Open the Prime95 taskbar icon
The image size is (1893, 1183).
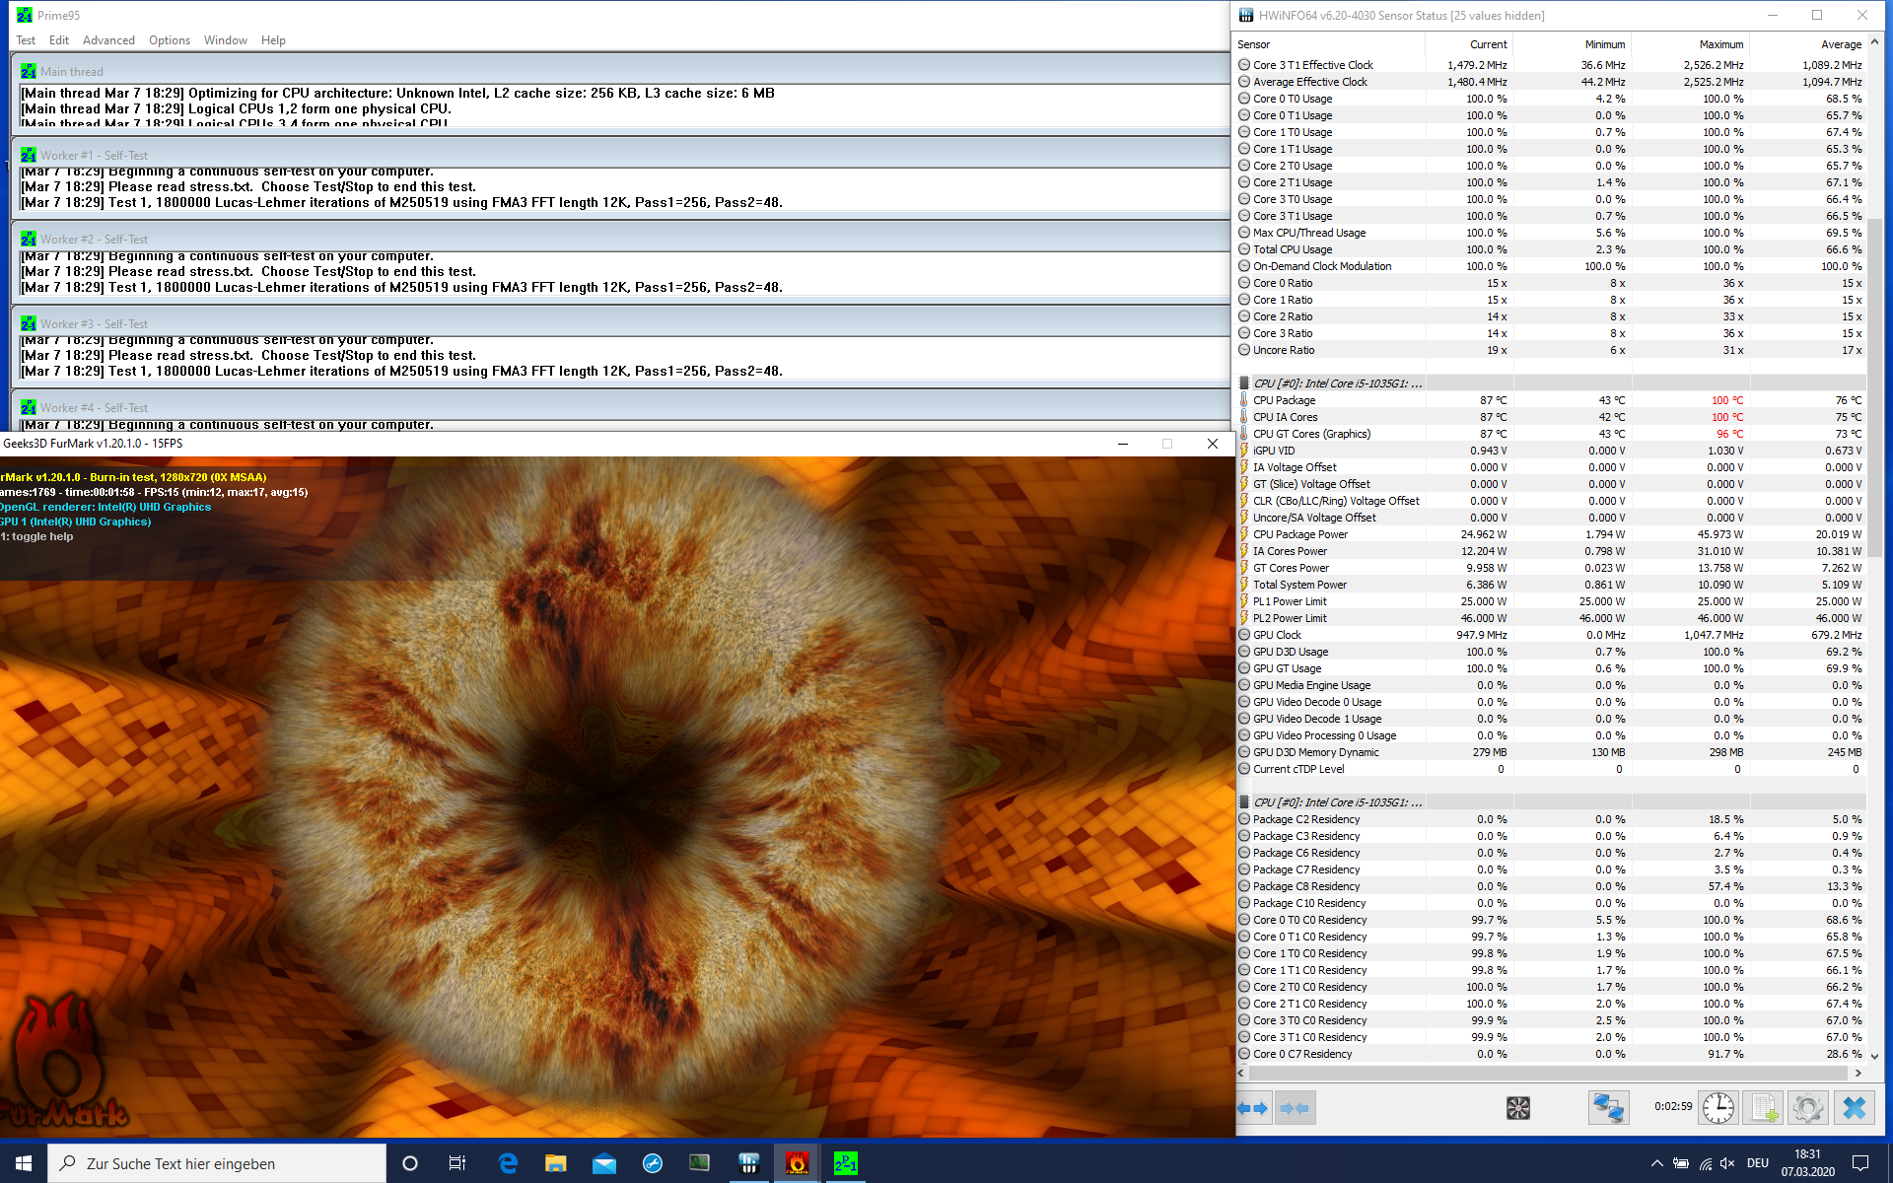pos(845,1163)
